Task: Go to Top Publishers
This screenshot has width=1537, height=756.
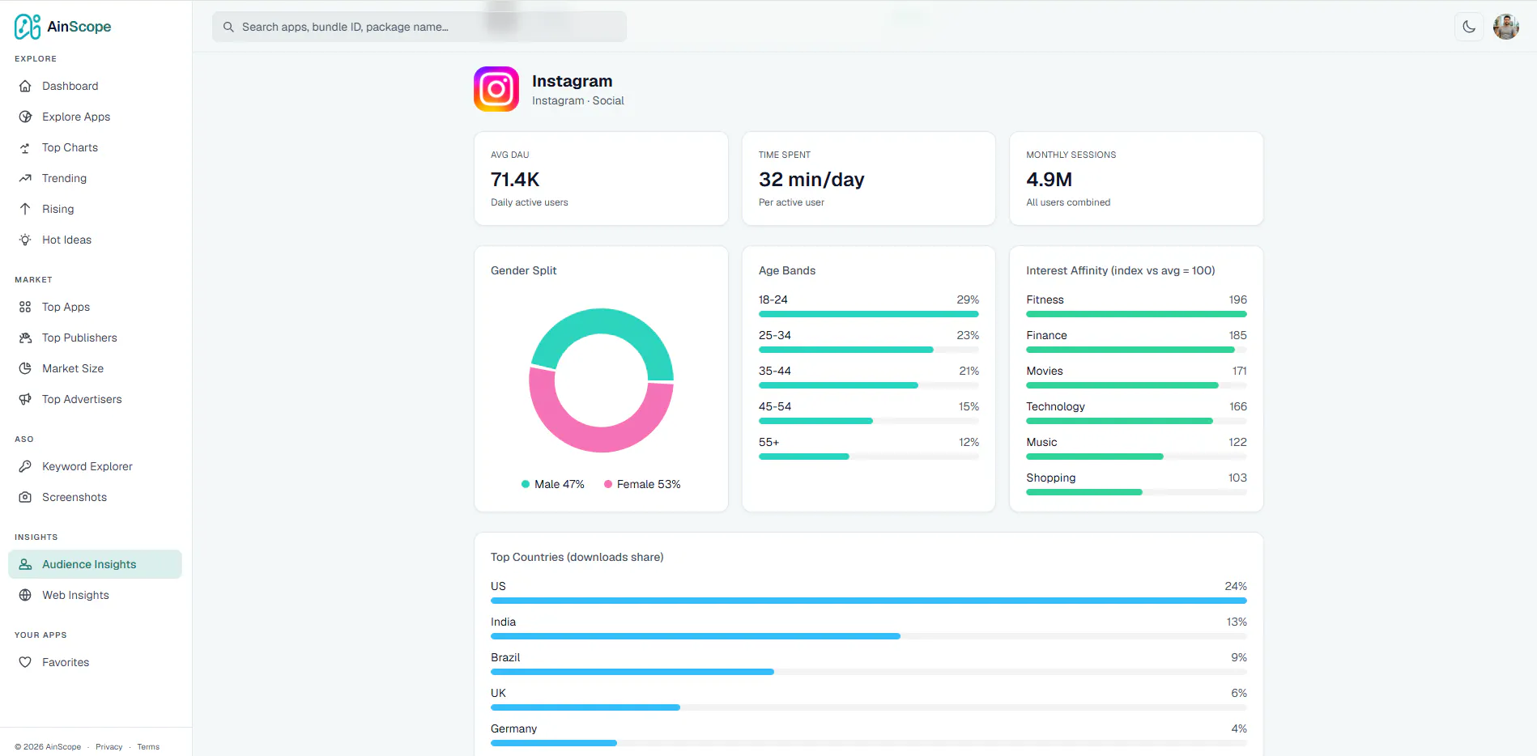Action: click(96, 338)
